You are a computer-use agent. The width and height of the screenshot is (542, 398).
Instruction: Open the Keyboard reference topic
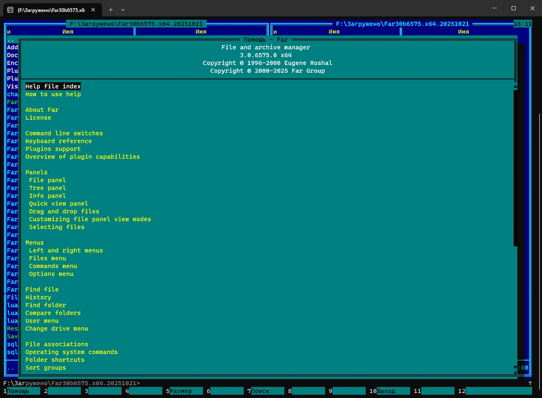pyautogui.click(x=59, y=141)
